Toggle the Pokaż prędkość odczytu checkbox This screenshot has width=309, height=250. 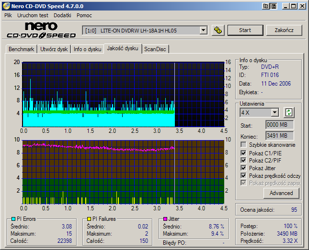click(x=243, y=175)
